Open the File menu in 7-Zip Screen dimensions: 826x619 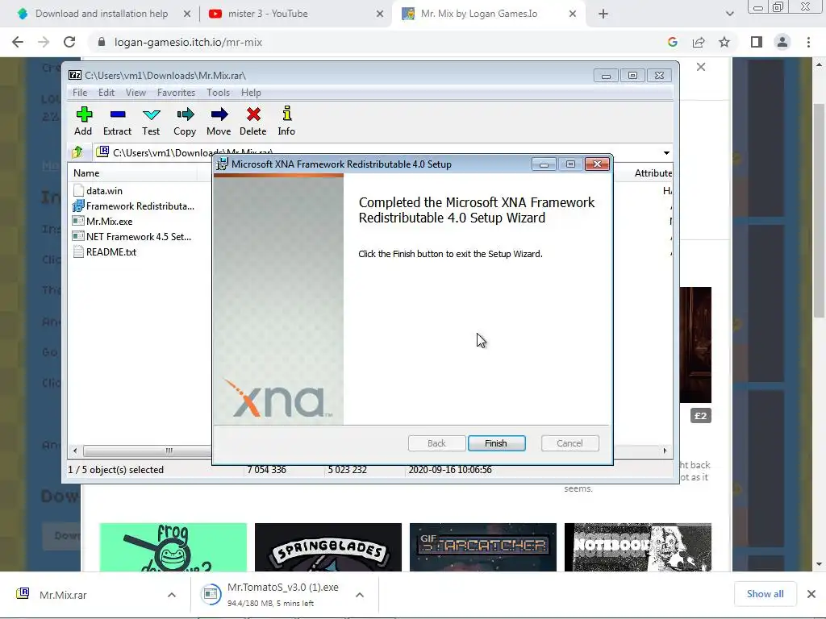point(80,93)
